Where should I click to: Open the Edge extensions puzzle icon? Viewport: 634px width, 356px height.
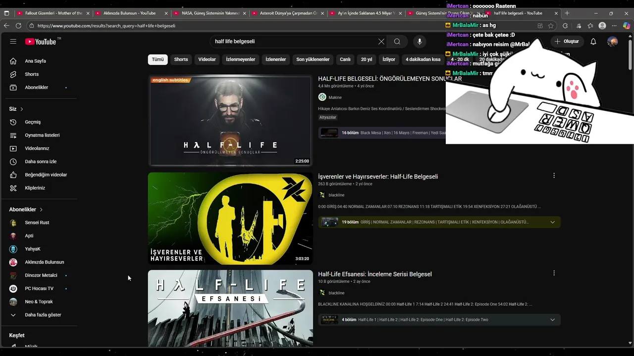tap(565, 26)
